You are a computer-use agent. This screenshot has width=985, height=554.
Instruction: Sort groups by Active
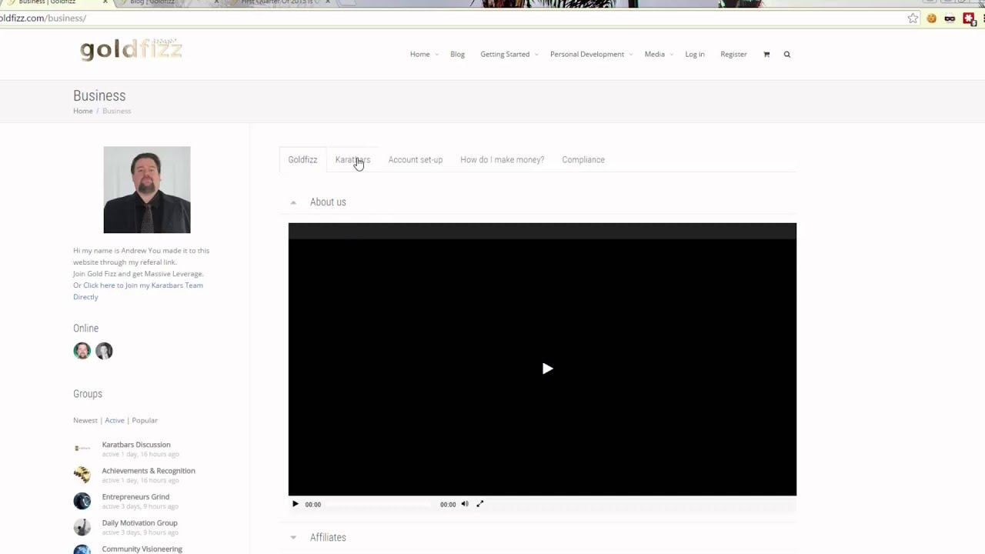tap(115, 421)
